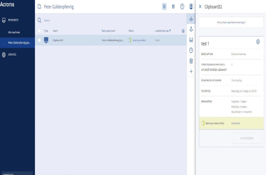
Task: Click Nieuw back-upschema toevoegen button
Action: tap(231, 22)
